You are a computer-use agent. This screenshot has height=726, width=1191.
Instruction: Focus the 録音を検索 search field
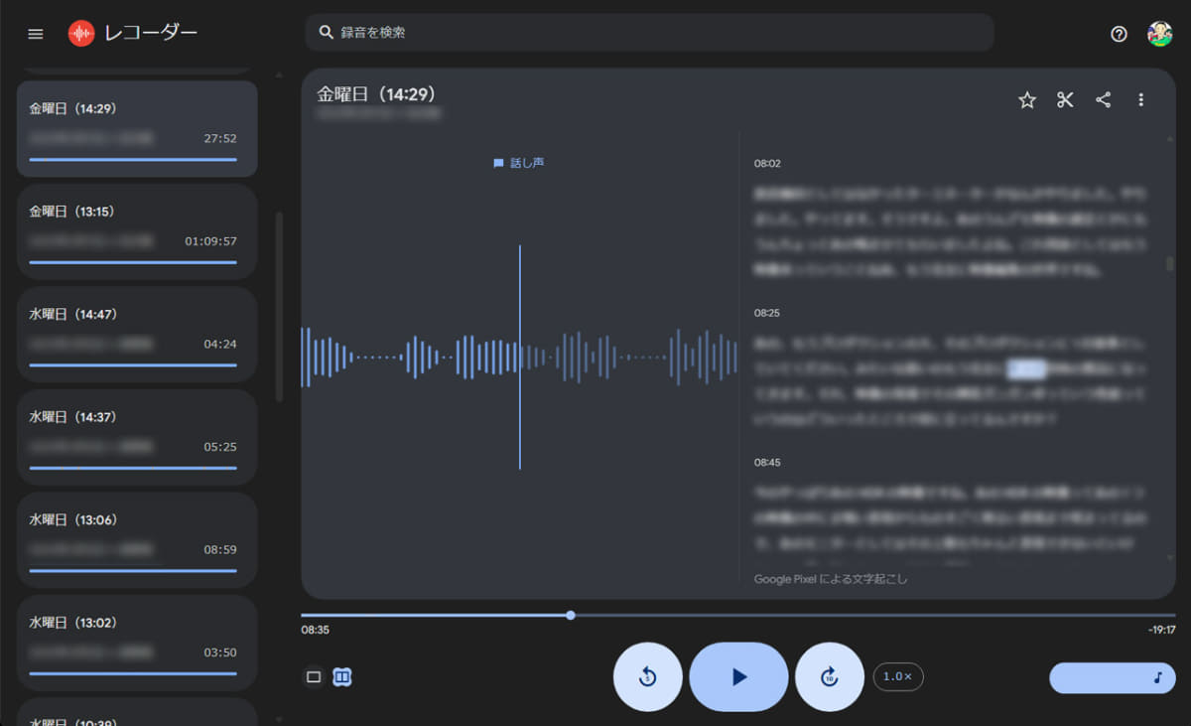[649, 33]
